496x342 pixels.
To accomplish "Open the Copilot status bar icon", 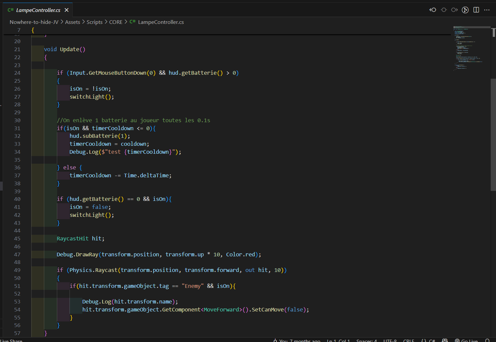I will tap(445, 340).
